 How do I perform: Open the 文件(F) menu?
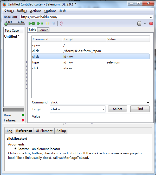coord(9,11)
